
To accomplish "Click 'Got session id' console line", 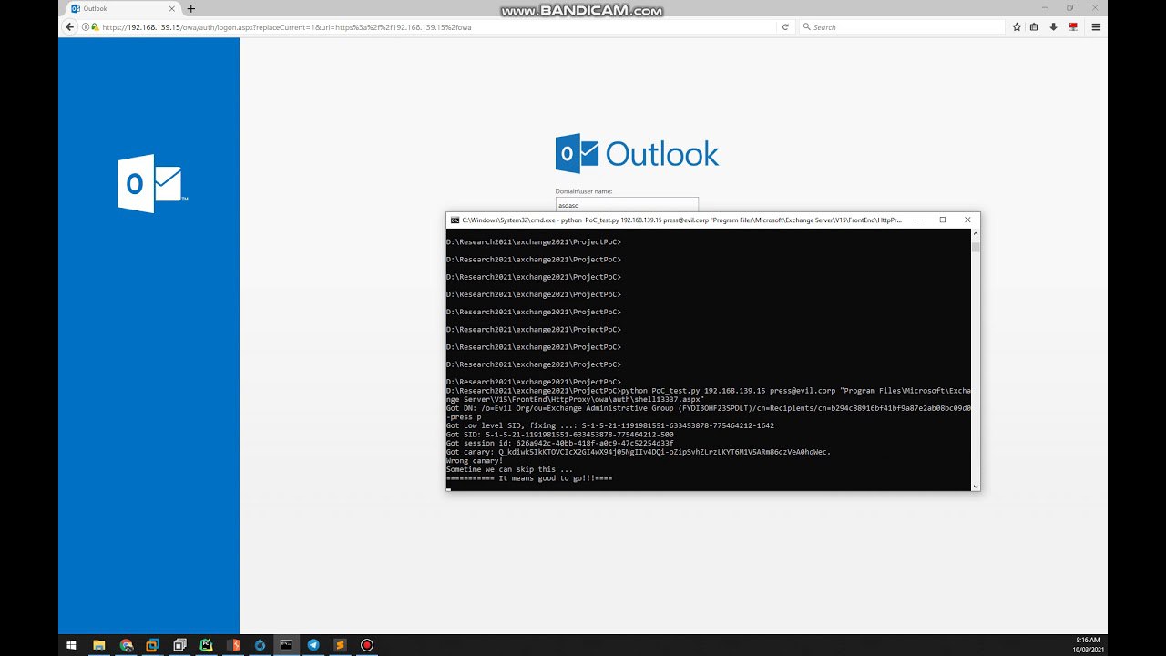I will (x=560, y=444).
